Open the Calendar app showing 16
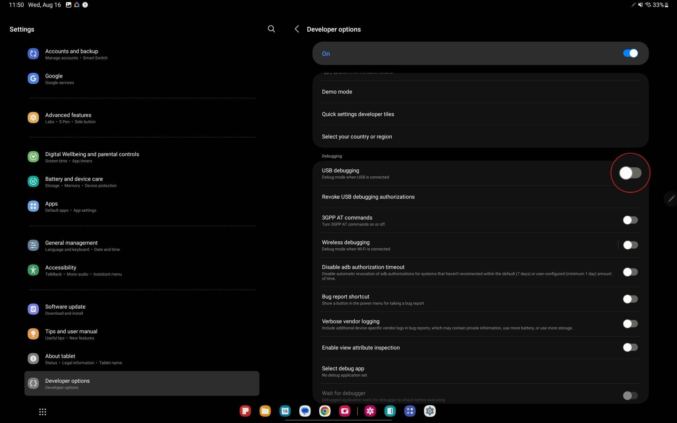The height and width of the screenshot is (423, 677). tap(285, 411)
